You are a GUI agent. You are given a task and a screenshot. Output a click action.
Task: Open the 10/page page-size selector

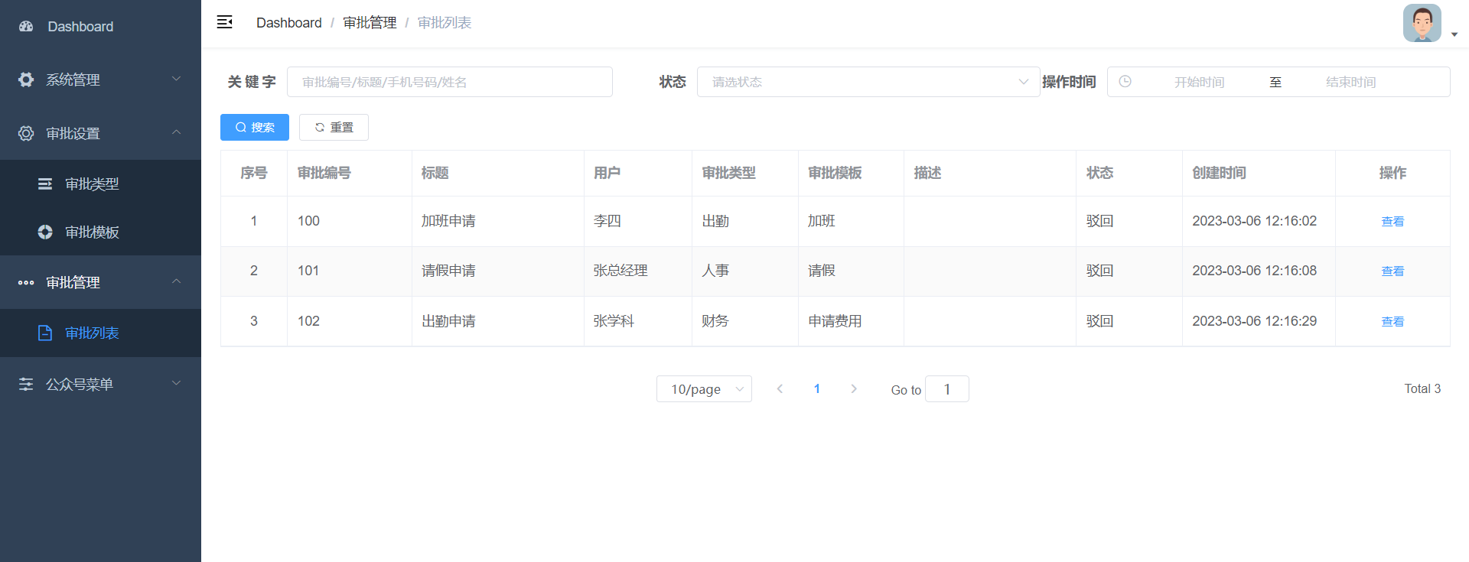pyautogui.click(x=704, y=389)
